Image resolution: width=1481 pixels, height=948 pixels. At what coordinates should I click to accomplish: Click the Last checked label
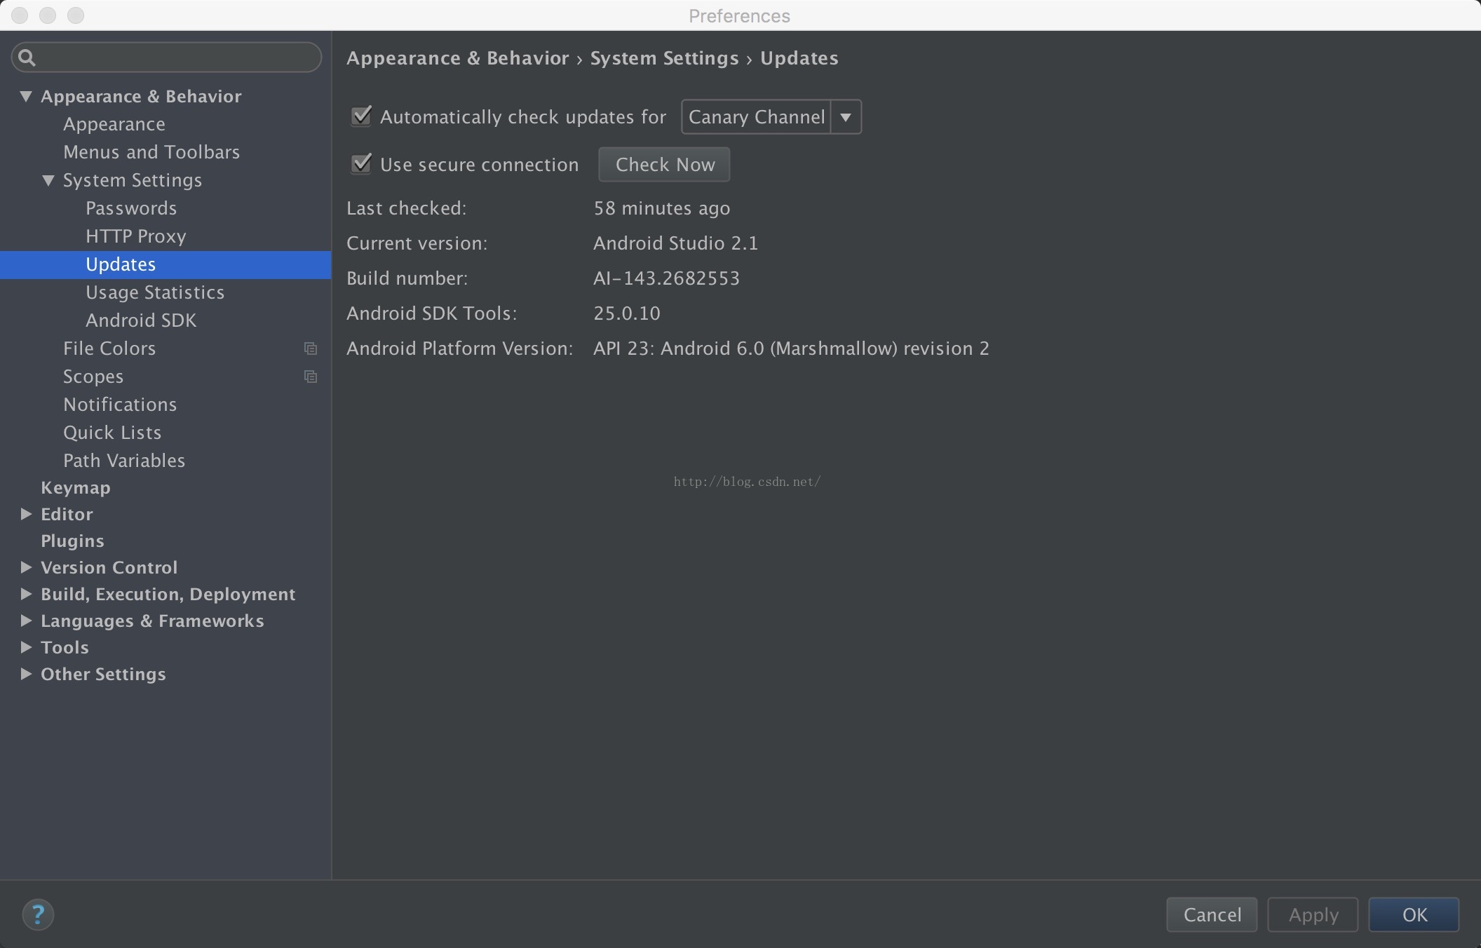[406, 208]
